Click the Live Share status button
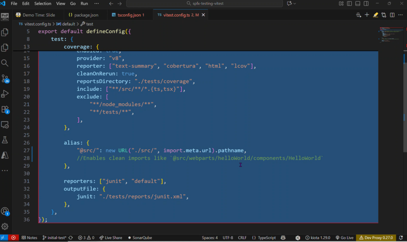Viewport: 407px width, 242px height. 110,238
